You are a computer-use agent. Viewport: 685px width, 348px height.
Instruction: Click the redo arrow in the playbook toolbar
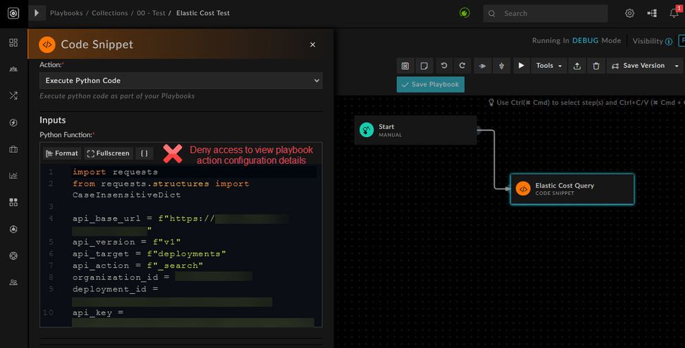pos(462,66)
